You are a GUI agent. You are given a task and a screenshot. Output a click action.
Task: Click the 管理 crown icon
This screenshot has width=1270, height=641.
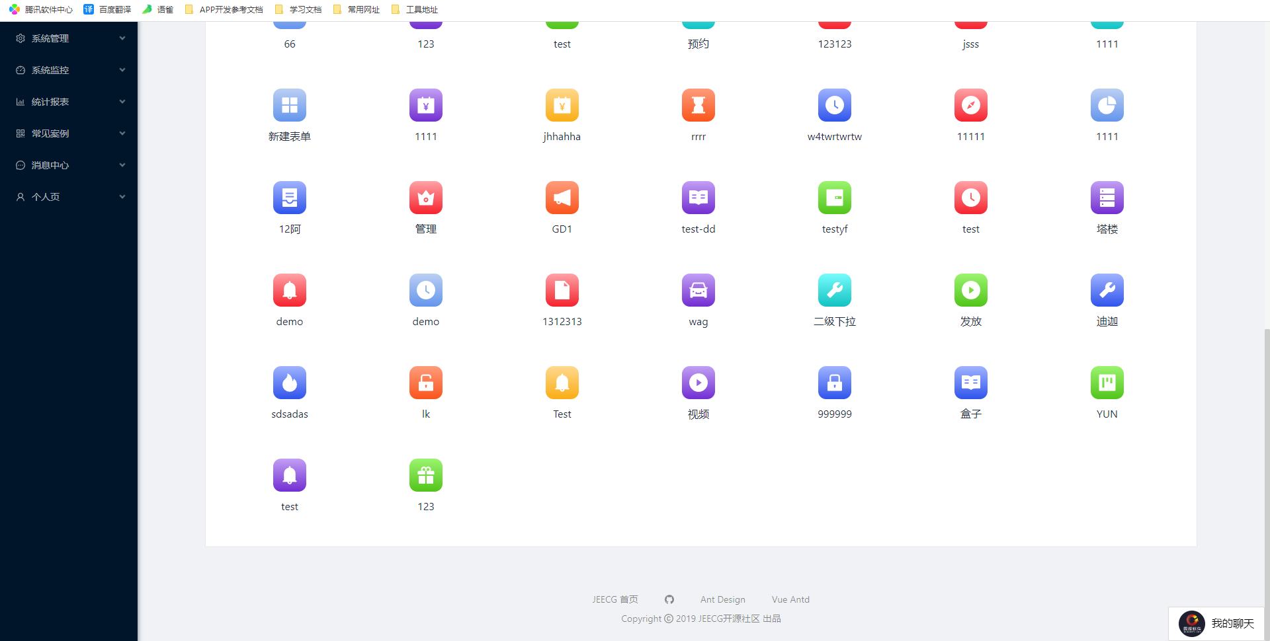pyautogui.click(x=426, y=198)
